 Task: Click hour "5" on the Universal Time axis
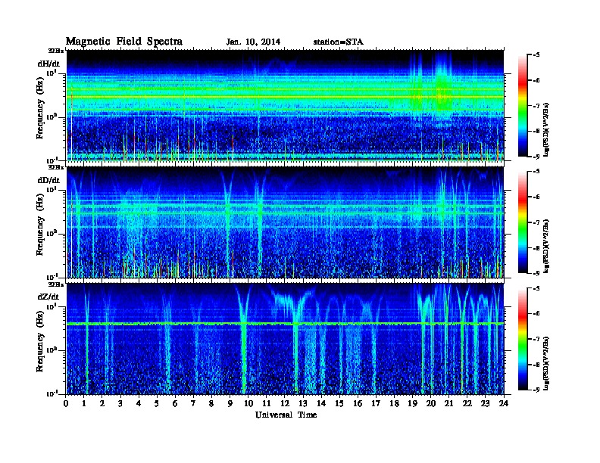pyautogui.click(x=157, y=403)
